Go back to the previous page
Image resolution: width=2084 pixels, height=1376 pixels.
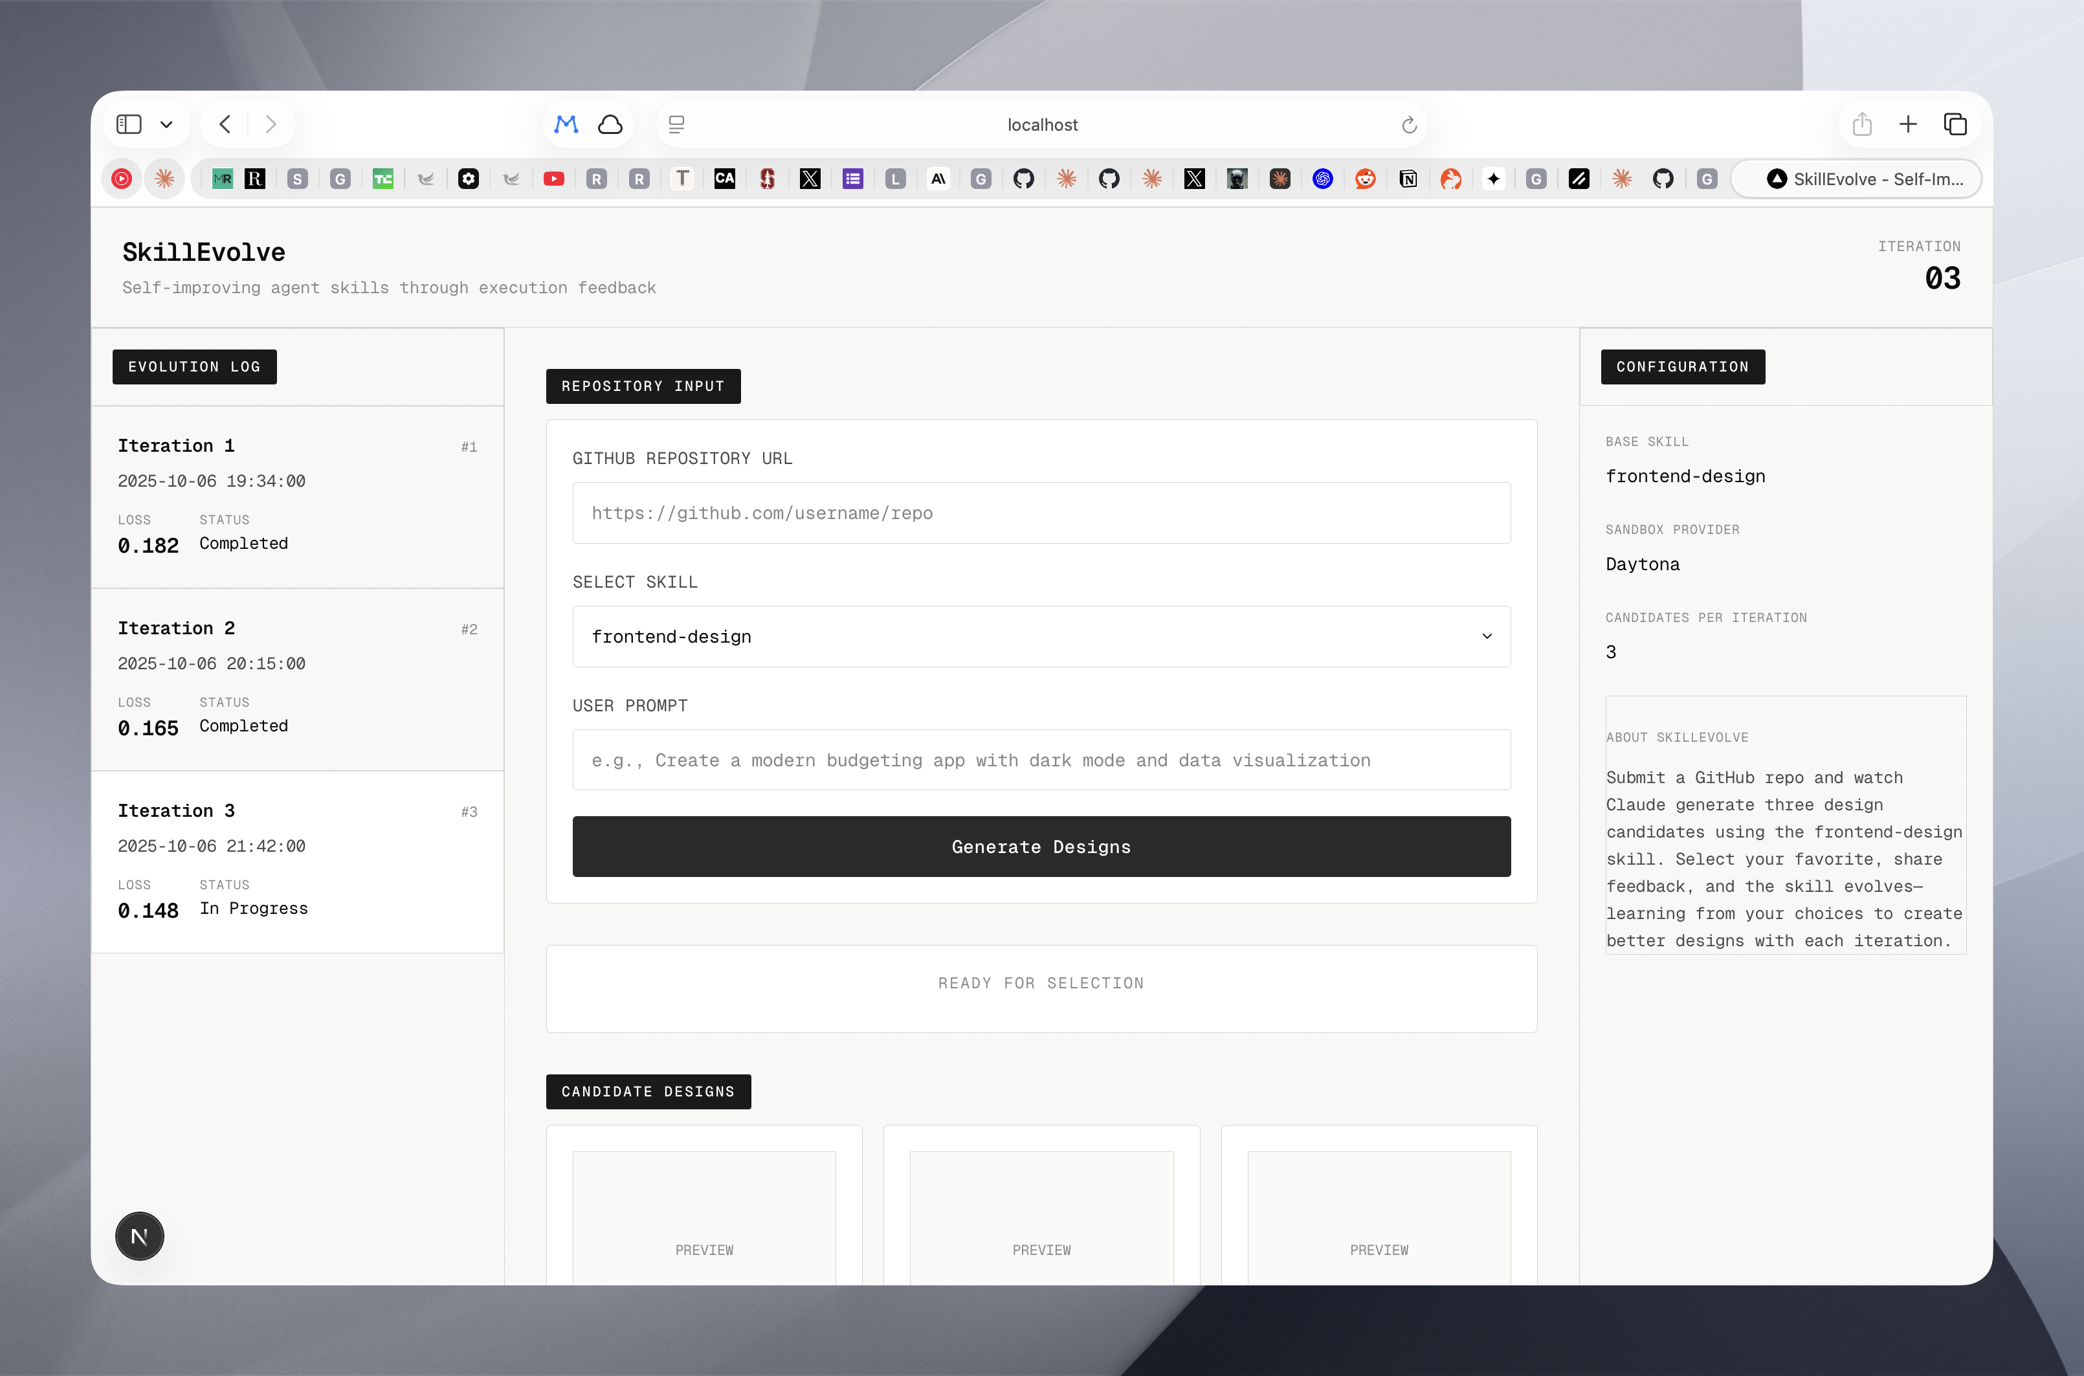click(225, 125)
